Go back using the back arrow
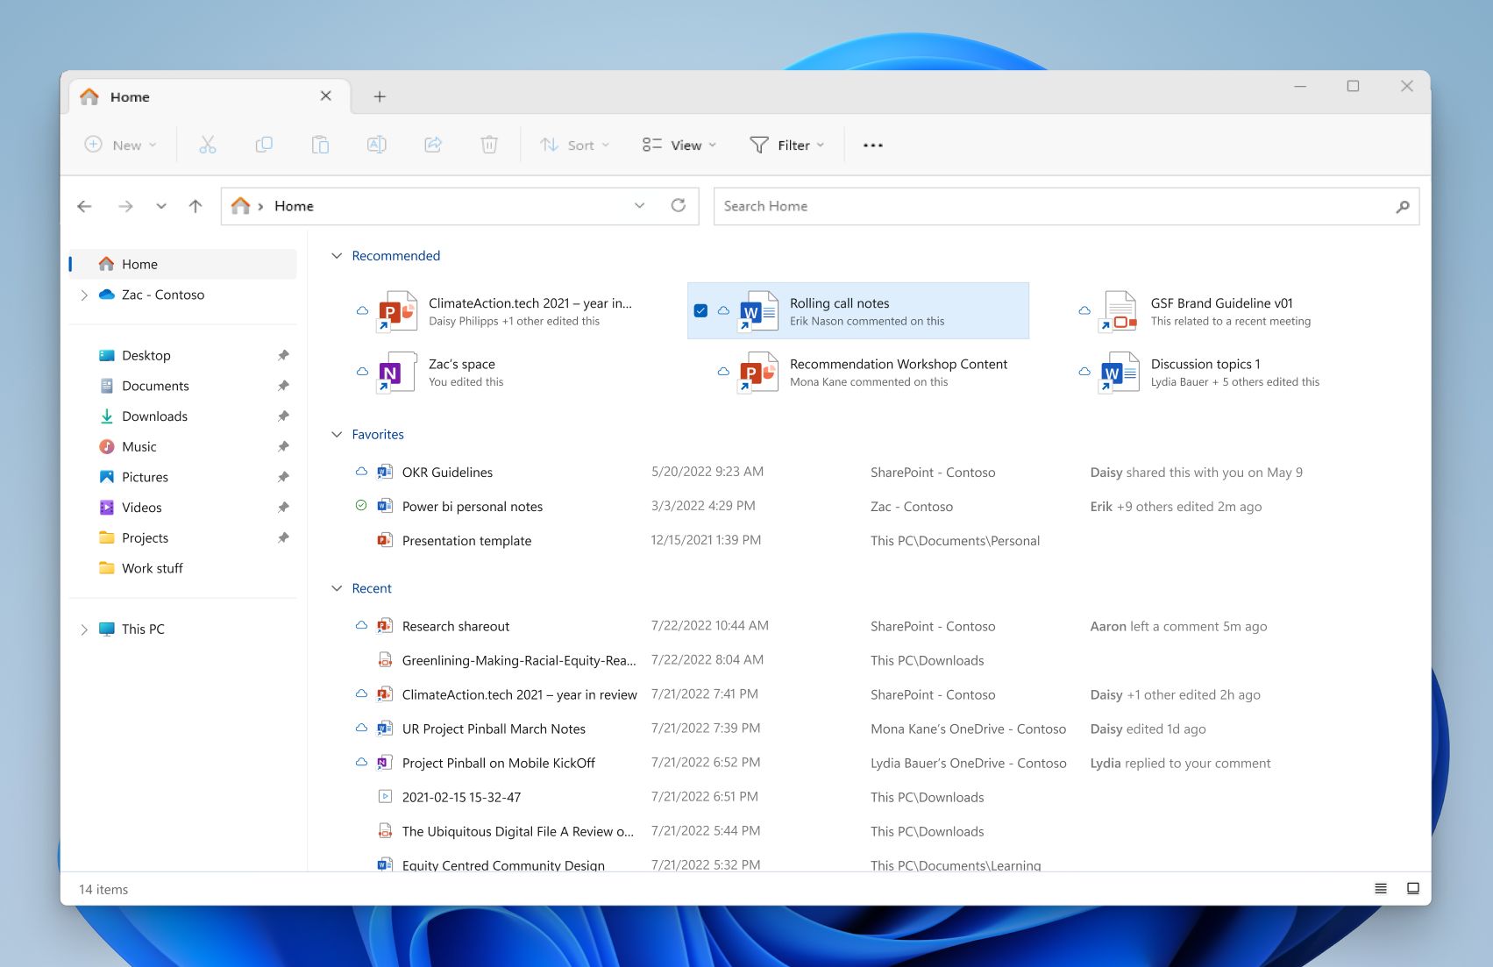The image size is (1493, 967). point(84,205)
